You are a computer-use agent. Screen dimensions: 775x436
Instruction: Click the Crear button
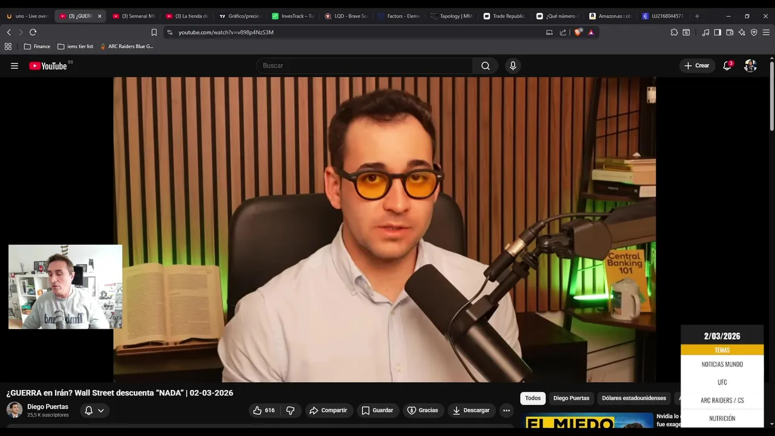point(696,65)
